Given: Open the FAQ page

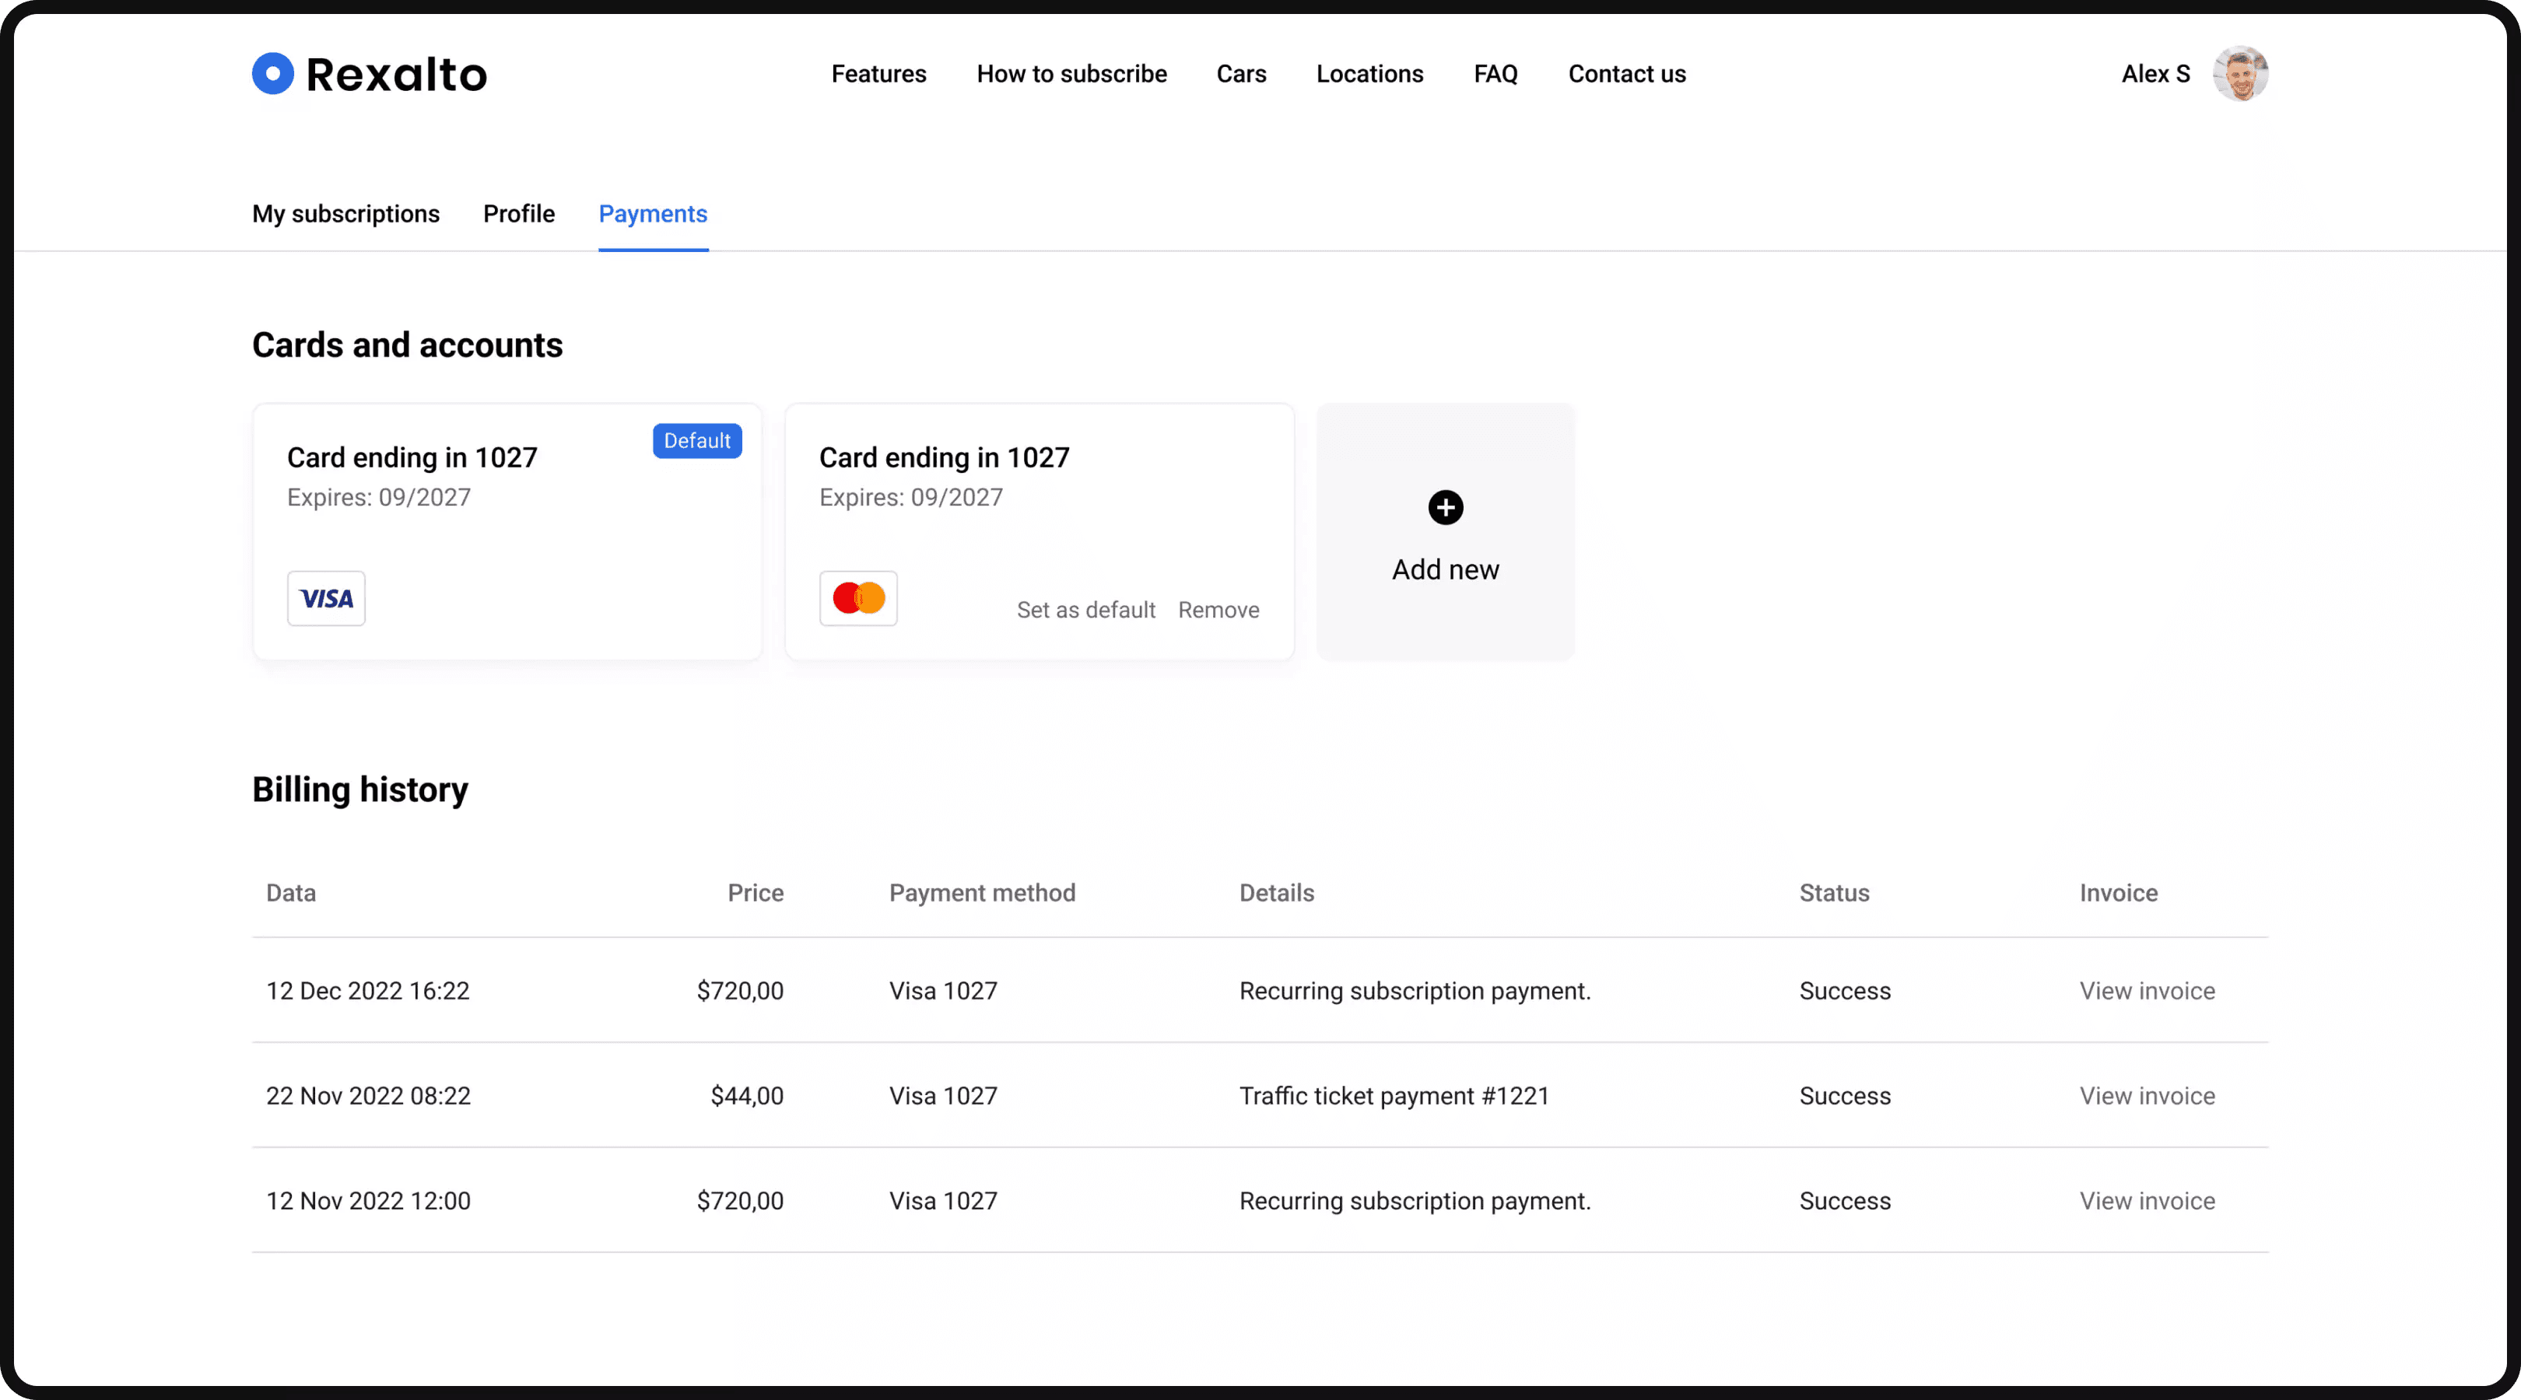Looking at the screenshot, I should (x=1495, y=75).
